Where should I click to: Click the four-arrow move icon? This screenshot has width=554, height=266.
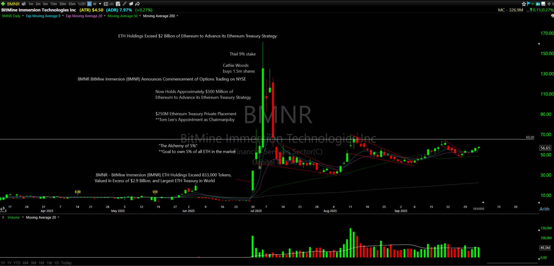[549, 4]
